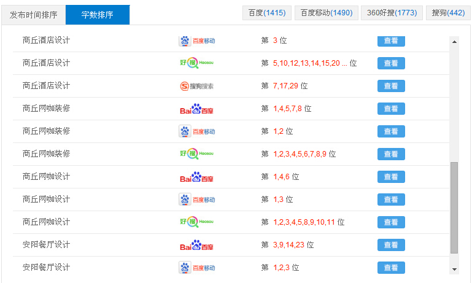The image size is (472, 283).
Task: Select keyword 安阳餐厅设计 in 百度移动 row
Action: tap(47, 267)
